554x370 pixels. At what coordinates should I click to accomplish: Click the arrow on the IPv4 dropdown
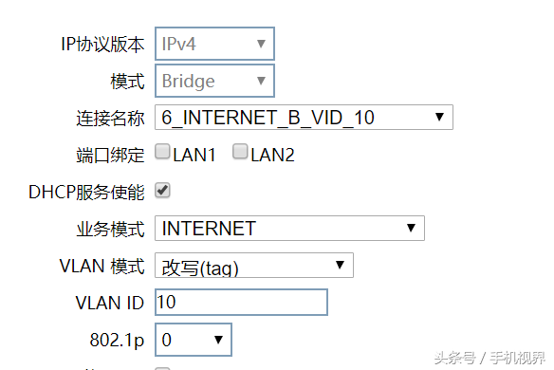tap(261, 44)
